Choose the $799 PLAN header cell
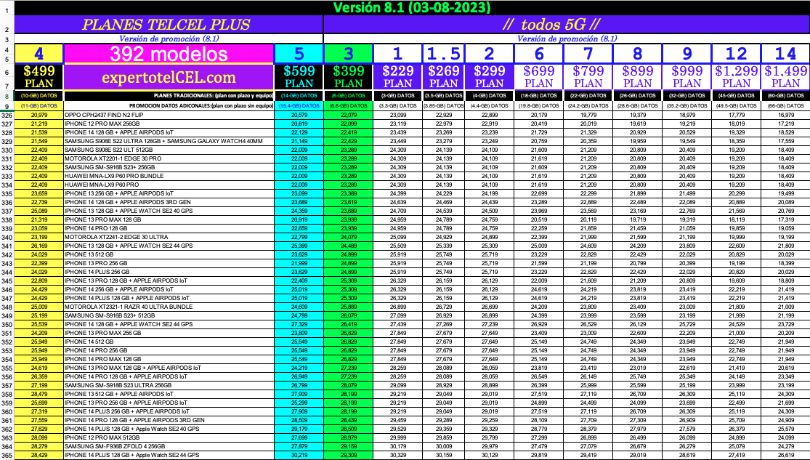810x460 pixels. coord(588,78)
